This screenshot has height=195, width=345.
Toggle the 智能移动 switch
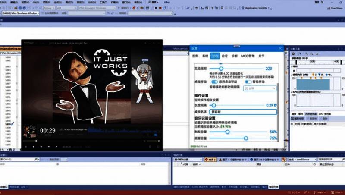point(248,82)
